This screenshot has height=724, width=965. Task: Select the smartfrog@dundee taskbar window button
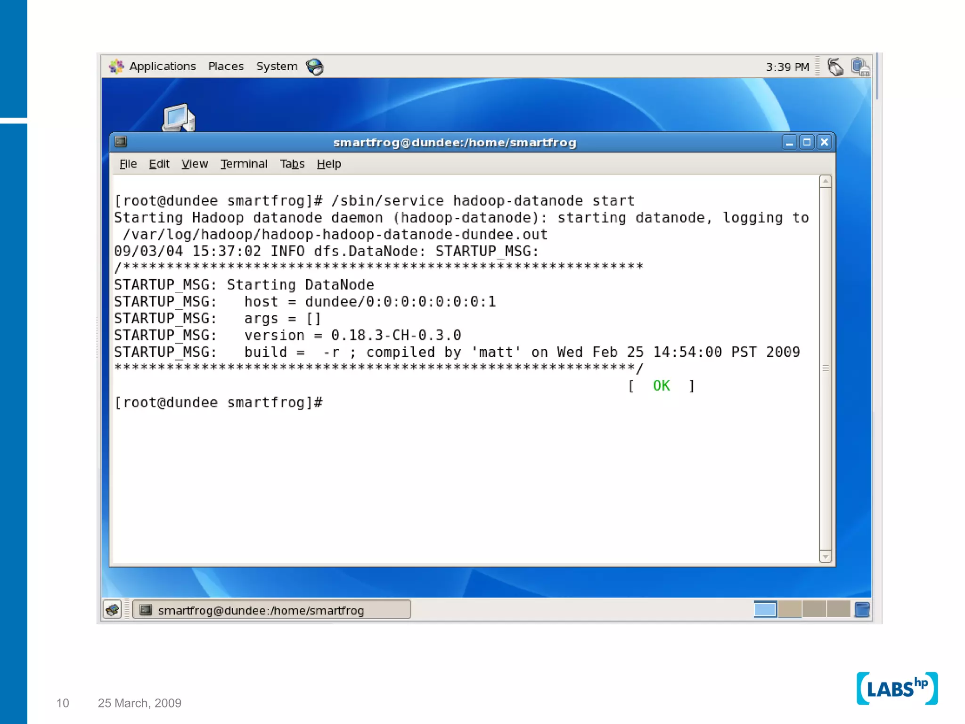272,609
